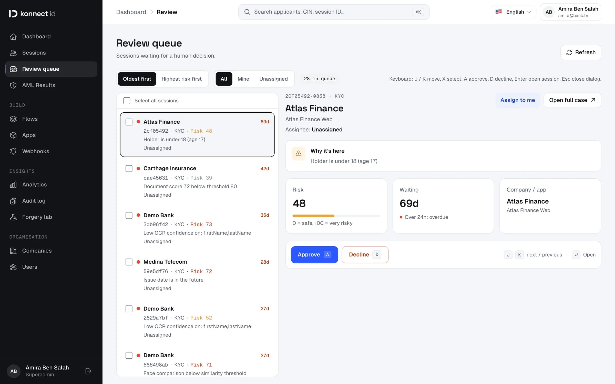Sort by Highest risk first

click(x=181, y=79)
